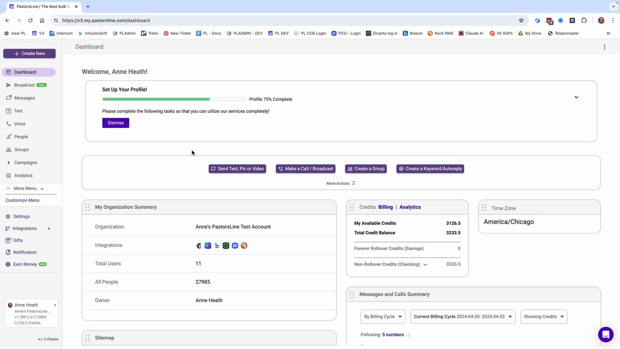Go to Messages in the sidebar
This screenshot has height=349, width=620.
[x=24, y=98]
